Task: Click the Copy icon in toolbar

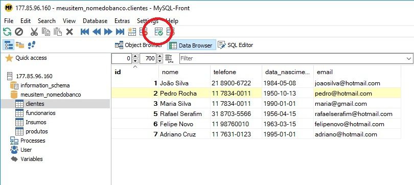Action: coord(46,32)
